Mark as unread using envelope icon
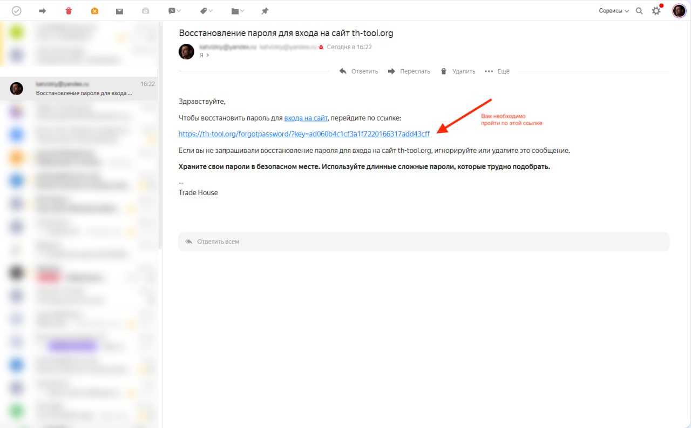The height and width of the screenshot is (428, 691). pyautogui.click(x=119, y=11)
